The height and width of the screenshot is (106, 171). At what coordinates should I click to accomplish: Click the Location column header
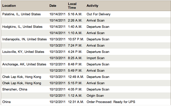[x=9, y=6]
